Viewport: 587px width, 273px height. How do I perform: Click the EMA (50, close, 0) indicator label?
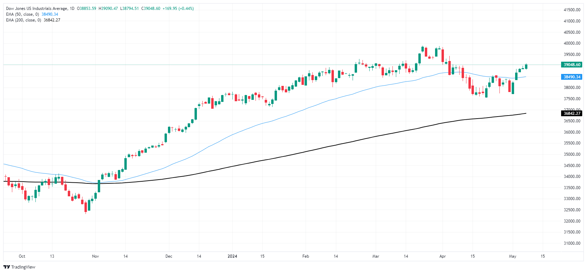pyautogui.click(x=22, y=14)
